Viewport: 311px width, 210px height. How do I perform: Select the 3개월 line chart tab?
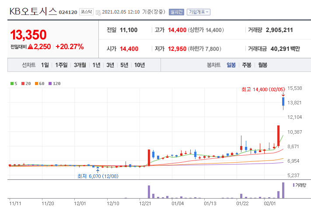(x=80, y=65)
